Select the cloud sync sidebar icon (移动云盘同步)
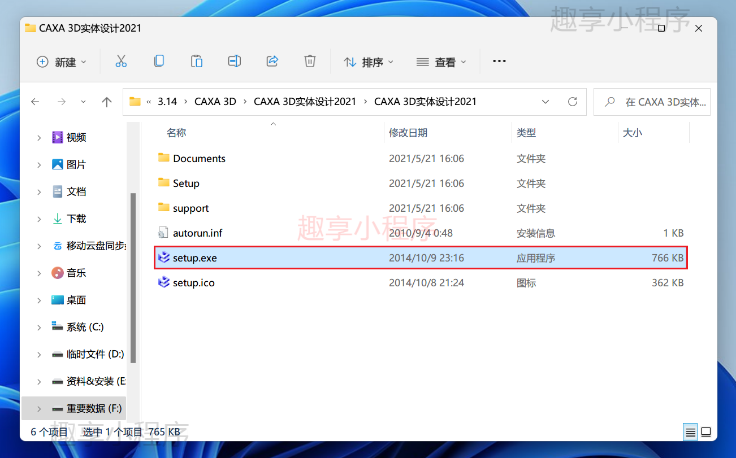The width and height of the screenshot is (736, 458). [58, 246]
